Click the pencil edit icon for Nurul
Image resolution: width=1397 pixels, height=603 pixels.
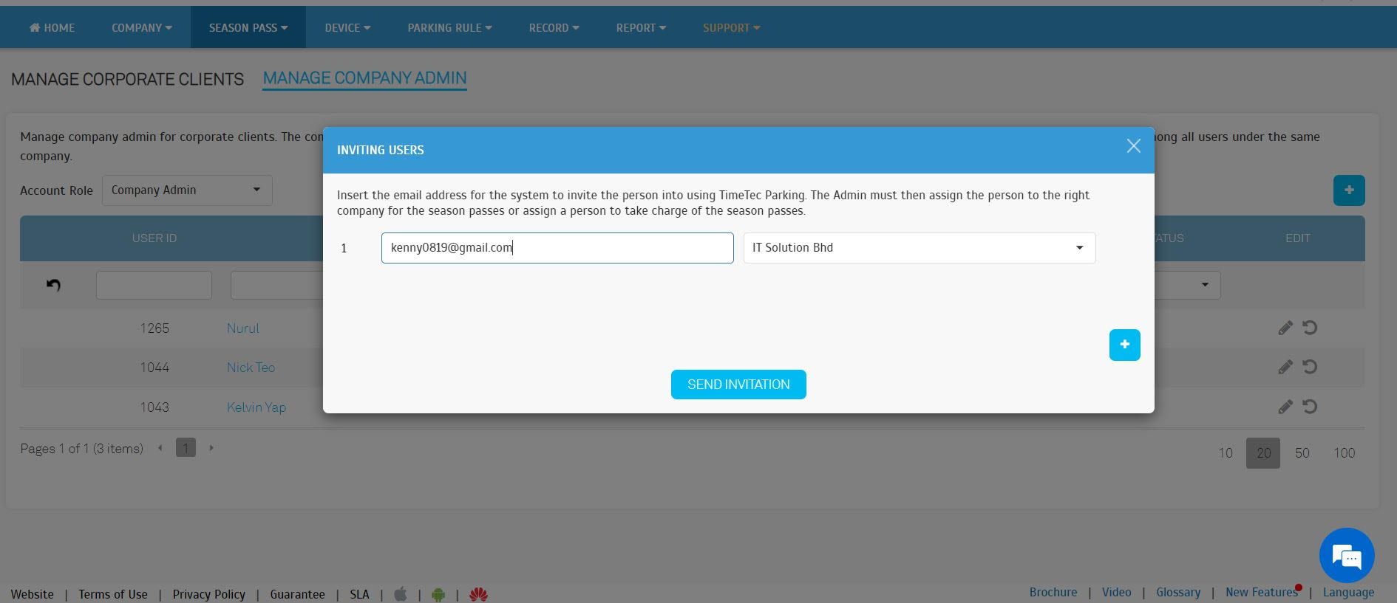coord(1285,328)
